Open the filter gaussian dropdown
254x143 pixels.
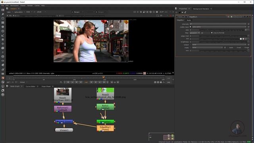coord(195,33)
